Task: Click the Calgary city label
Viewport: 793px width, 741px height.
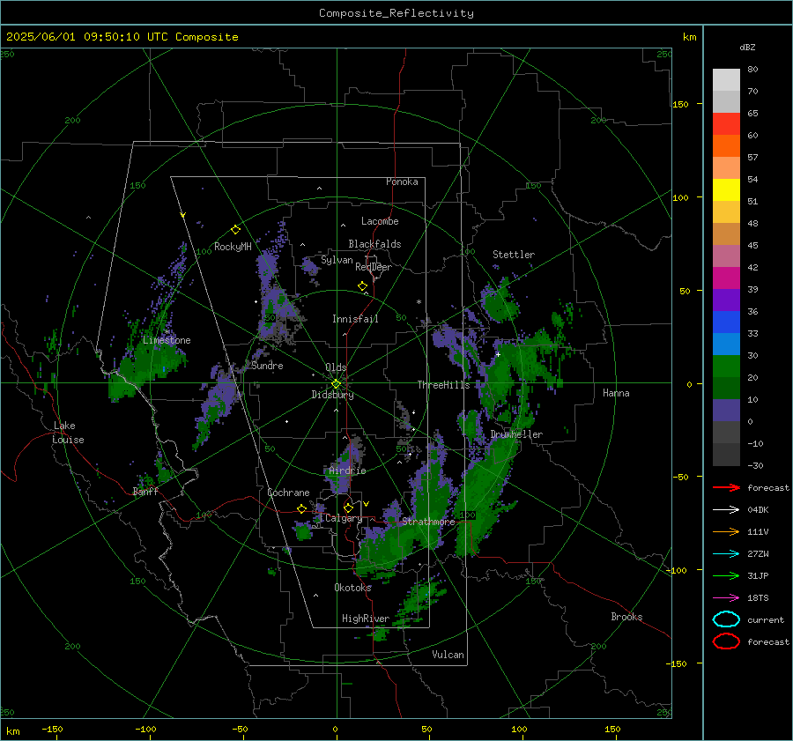Action: (344, 518)
